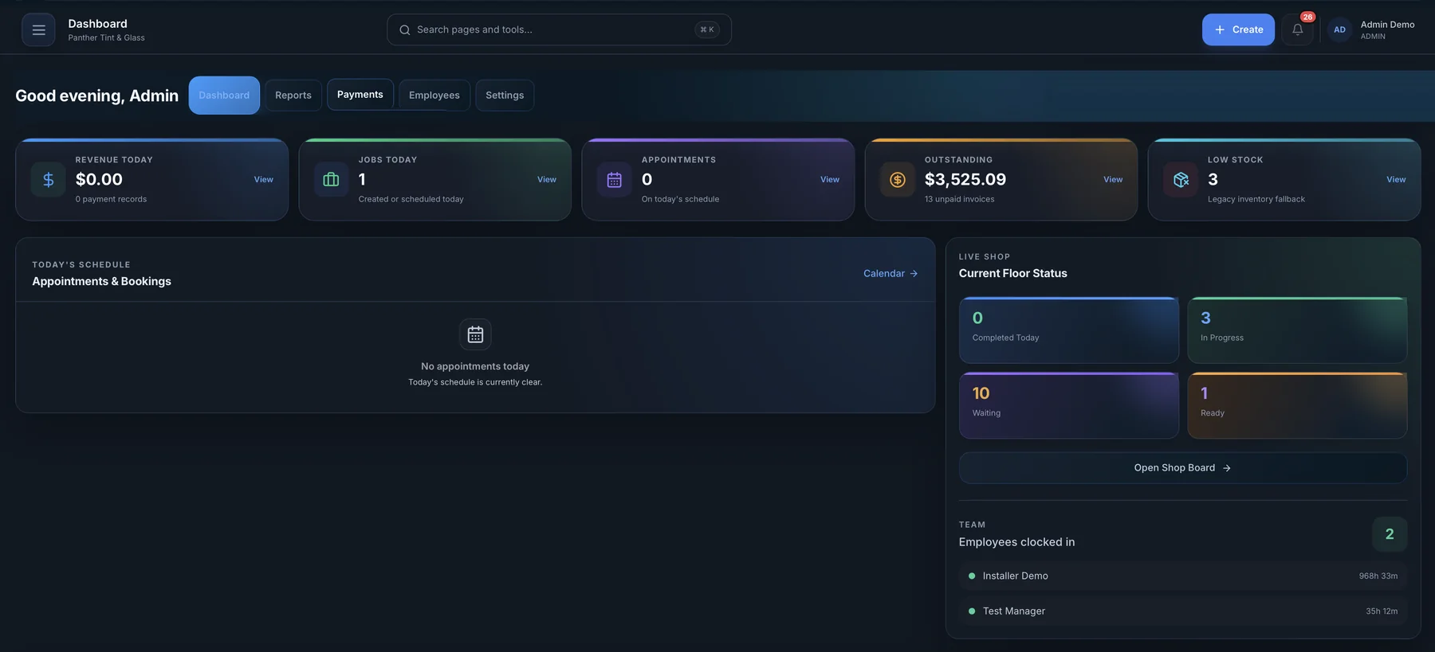
Task: Click the 'Legacy inventory fallback' text
Action: 1256,199
